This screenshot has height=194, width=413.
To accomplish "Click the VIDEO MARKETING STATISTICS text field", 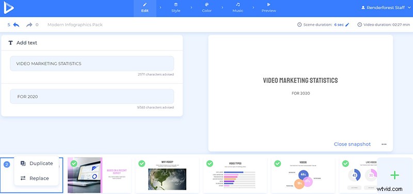I will click(92, 63).
